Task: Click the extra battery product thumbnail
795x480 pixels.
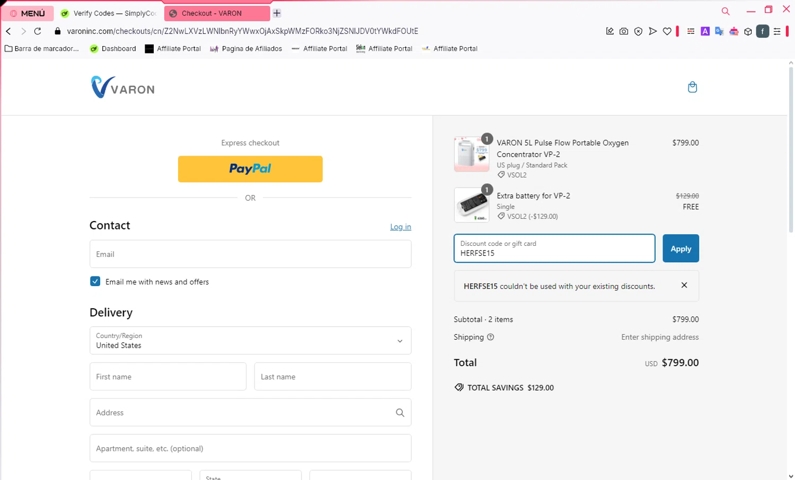Action: point(472,205)
